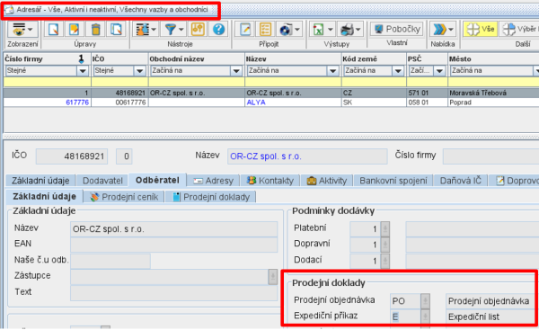Open the sort tool icon in Nástroje
Viewport: 539px width, 330px height.
point(142,30)
